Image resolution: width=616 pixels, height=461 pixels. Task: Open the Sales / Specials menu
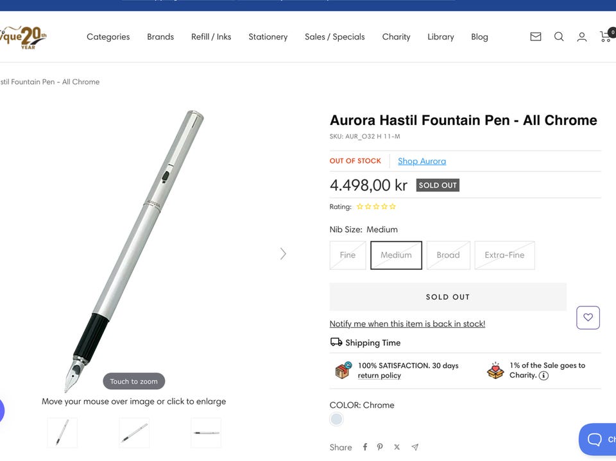click(335, 37)
